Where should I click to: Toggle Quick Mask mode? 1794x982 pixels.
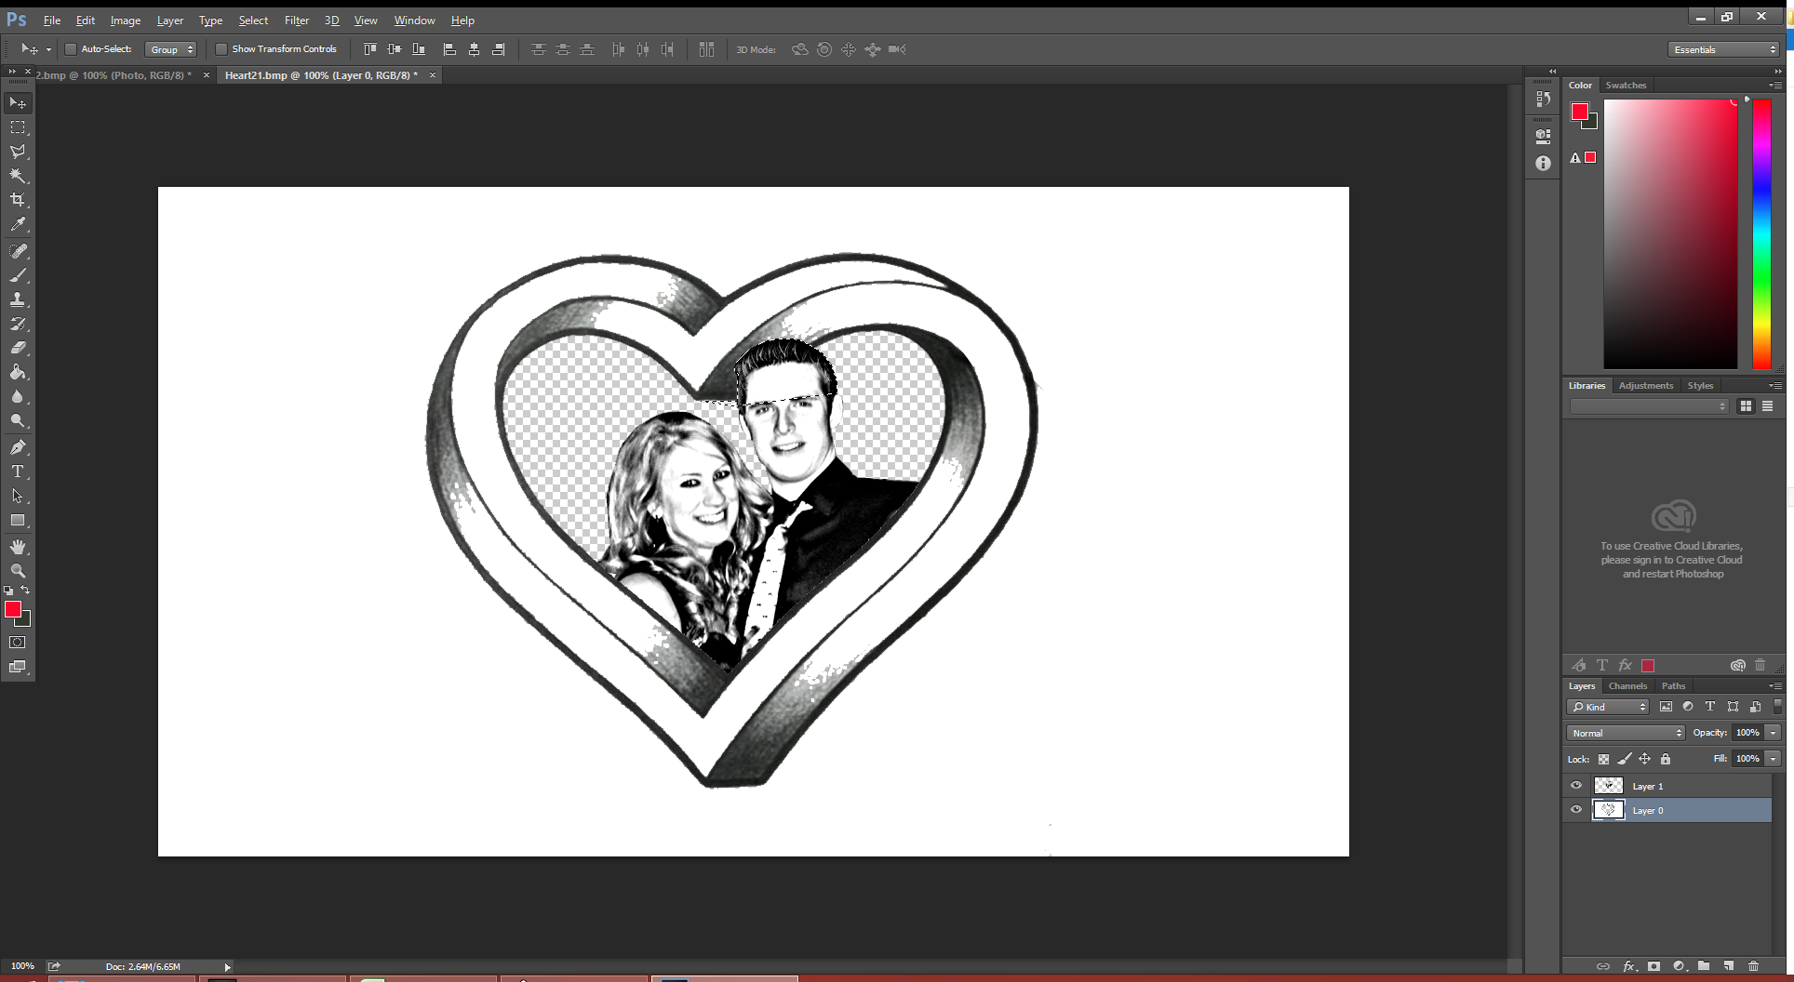point(18,643)
